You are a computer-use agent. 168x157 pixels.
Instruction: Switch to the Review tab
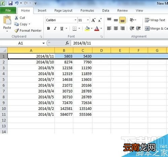pyautogui.click(x=122, y=10)
